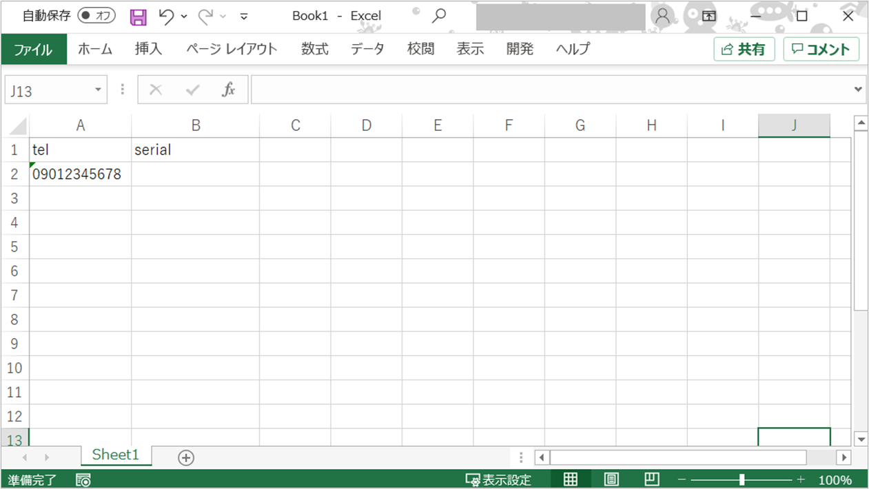
Task: Open the ファイル tab
Action: click(33, 50)
